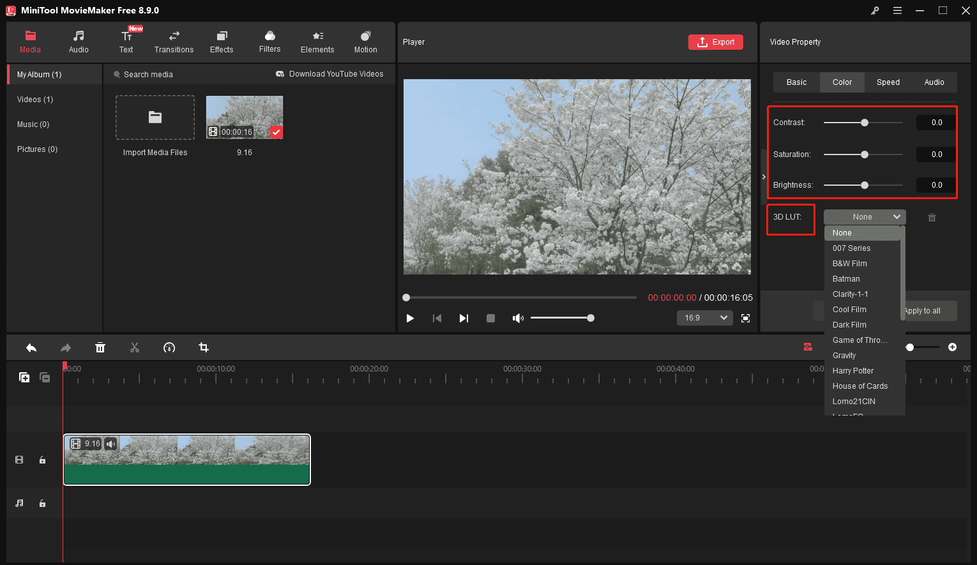The width and height of the screenshot is (977, 565).
Task: Open the Filters tab
Action: pos(269,41)
